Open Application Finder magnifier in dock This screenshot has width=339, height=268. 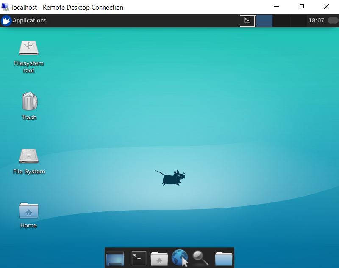pos(200,258)
